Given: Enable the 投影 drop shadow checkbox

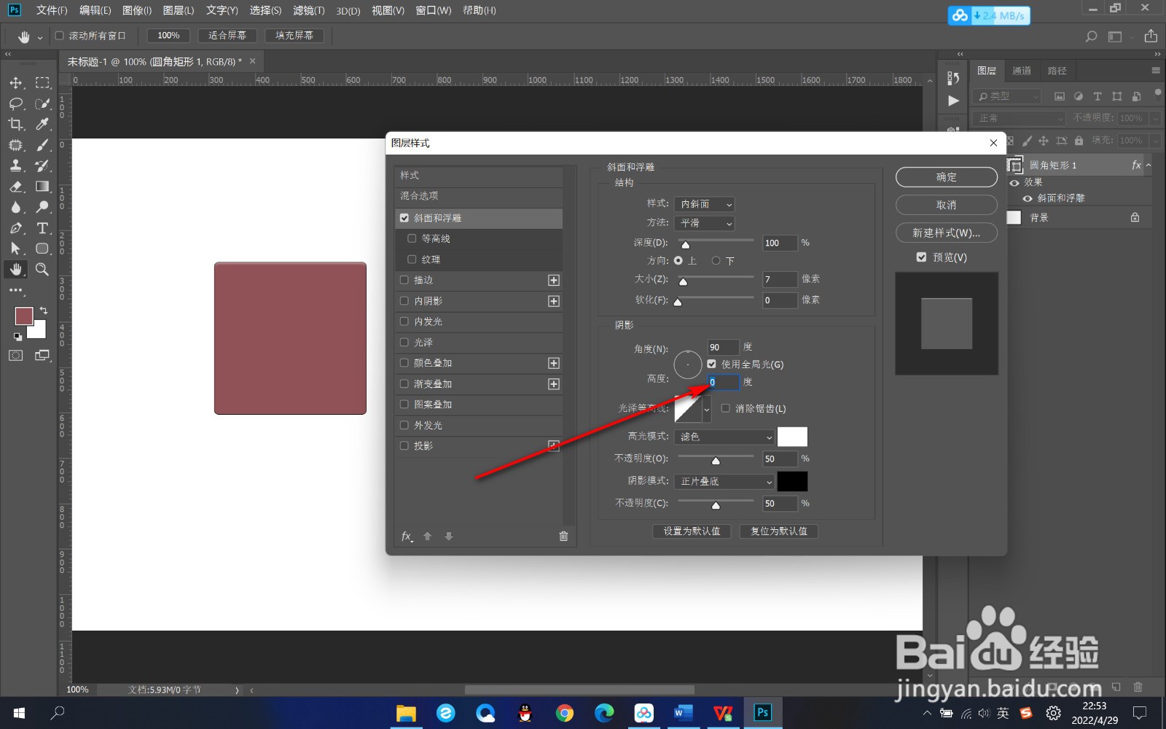Looking at the screenshot, I should [404, 445].
